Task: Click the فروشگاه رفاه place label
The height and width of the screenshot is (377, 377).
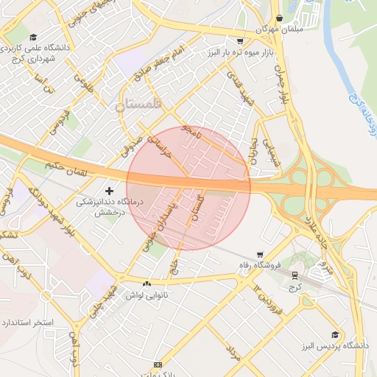Action: coord(260,265)
